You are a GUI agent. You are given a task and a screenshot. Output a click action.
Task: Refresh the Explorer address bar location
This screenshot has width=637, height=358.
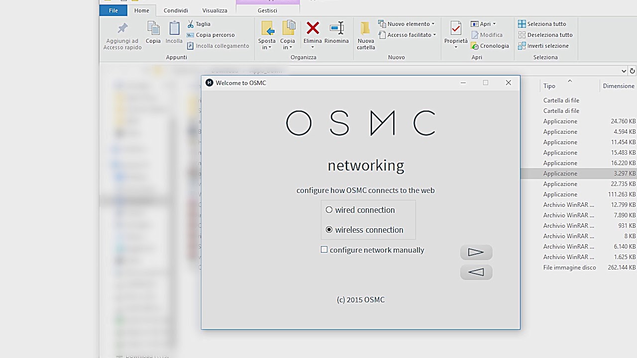click(633, 71)
